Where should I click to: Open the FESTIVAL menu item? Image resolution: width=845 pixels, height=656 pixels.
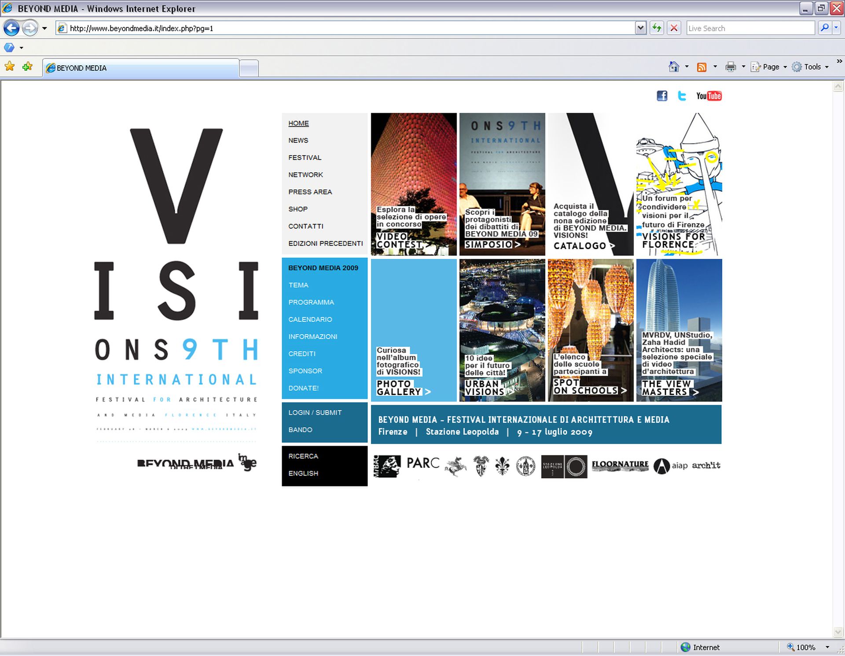click(305, 158)
